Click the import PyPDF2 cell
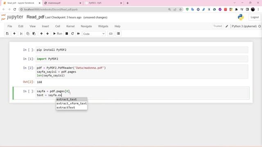Screen dimensions: 262x147 142,59
